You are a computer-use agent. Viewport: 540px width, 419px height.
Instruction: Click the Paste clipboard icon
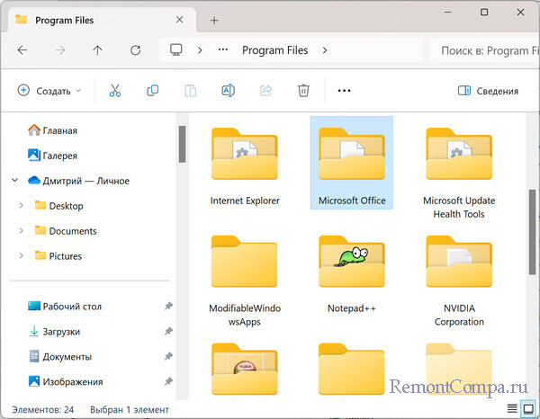[191, 91]
